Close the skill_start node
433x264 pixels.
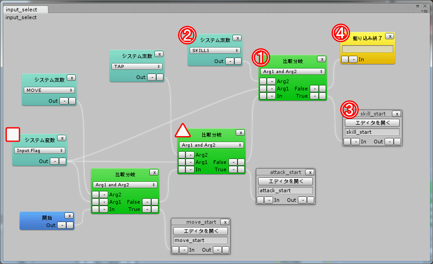click(397, 114)
